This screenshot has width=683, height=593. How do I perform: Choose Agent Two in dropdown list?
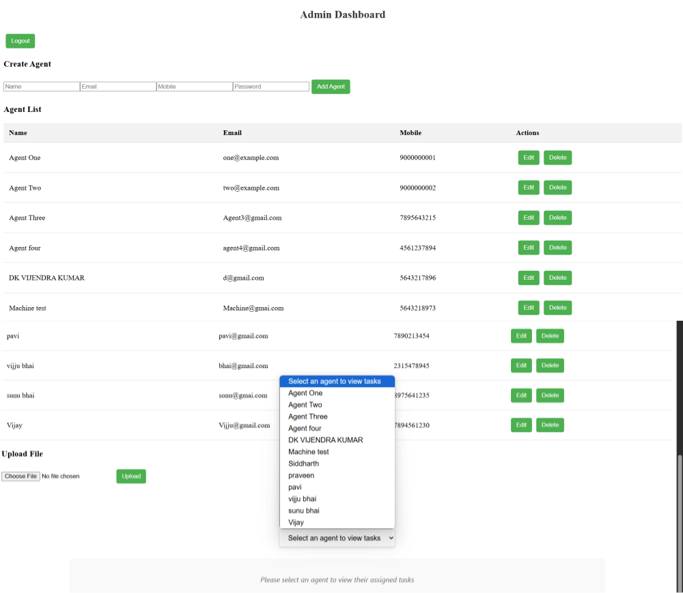337,405
